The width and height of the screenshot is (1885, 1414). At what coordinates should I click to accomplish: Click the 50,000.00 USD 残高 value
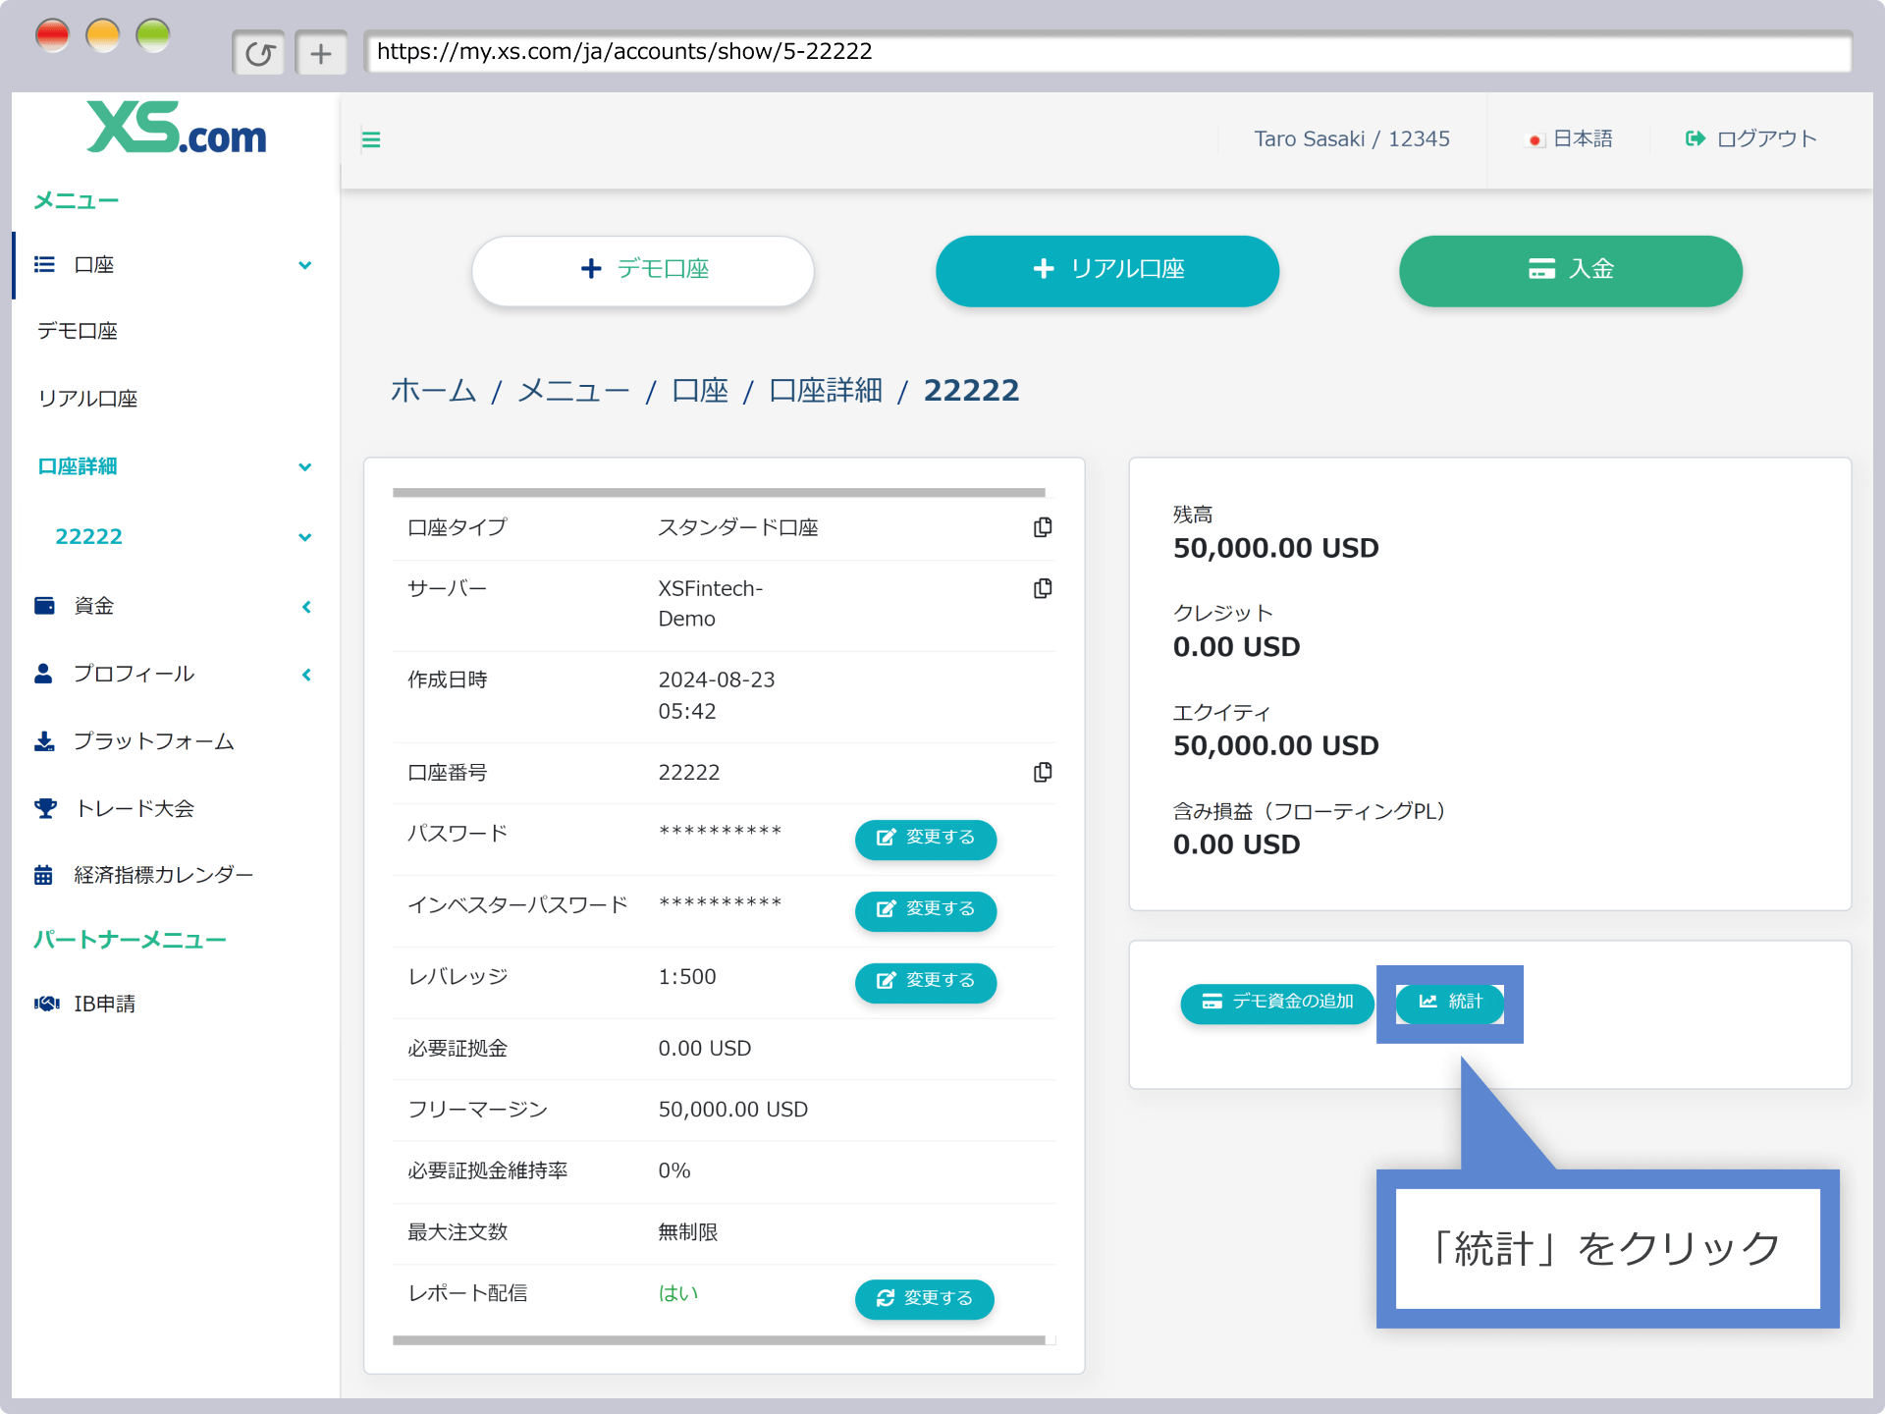click(1275, 548)
